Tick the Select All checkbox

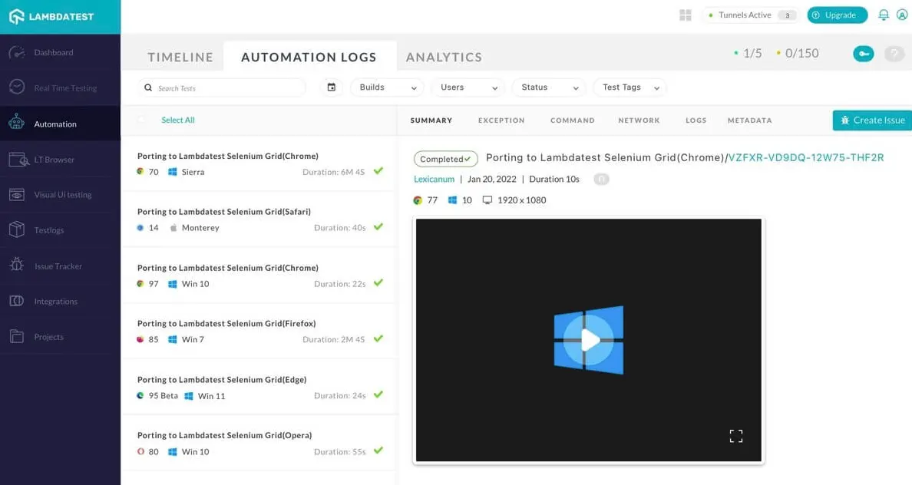click(x=141, y=120)
